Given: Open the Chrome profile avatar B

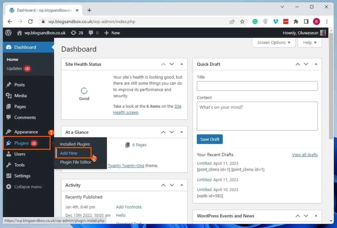Looking at the screenshot, I should click(x=317, y=21).
